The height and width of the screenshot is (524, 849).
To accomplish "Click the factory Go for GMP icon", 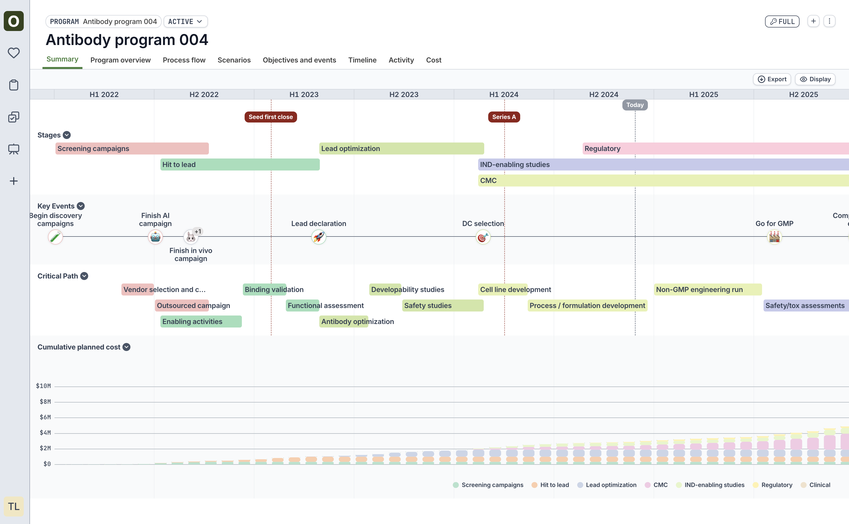I will tap(774, 237).
